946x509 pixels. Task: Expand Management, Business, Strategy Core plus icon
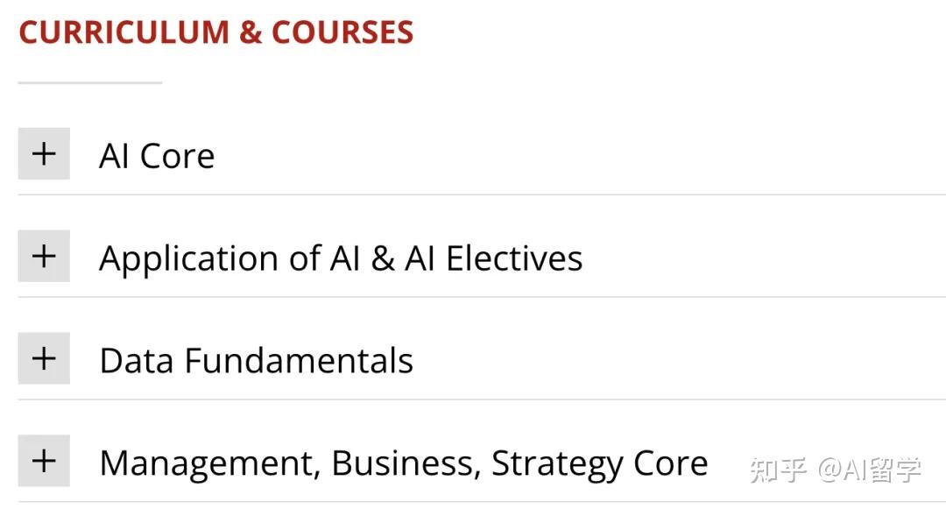click(44, 462)
